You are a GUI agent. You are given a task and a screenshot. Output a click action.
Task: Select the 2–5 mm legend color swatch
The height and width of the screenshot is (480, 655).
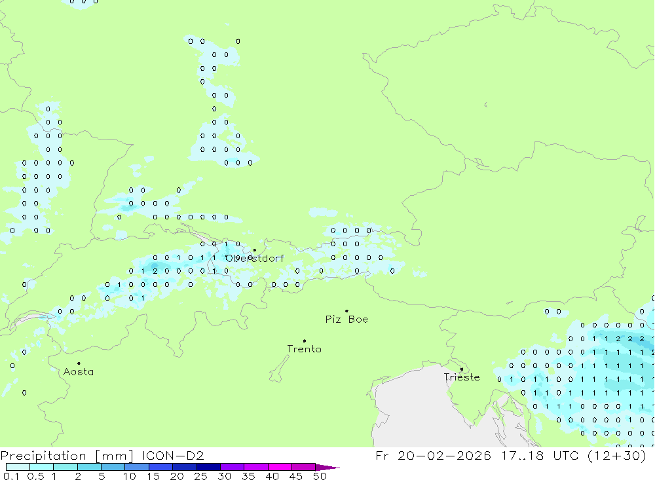tap(89, 467)
